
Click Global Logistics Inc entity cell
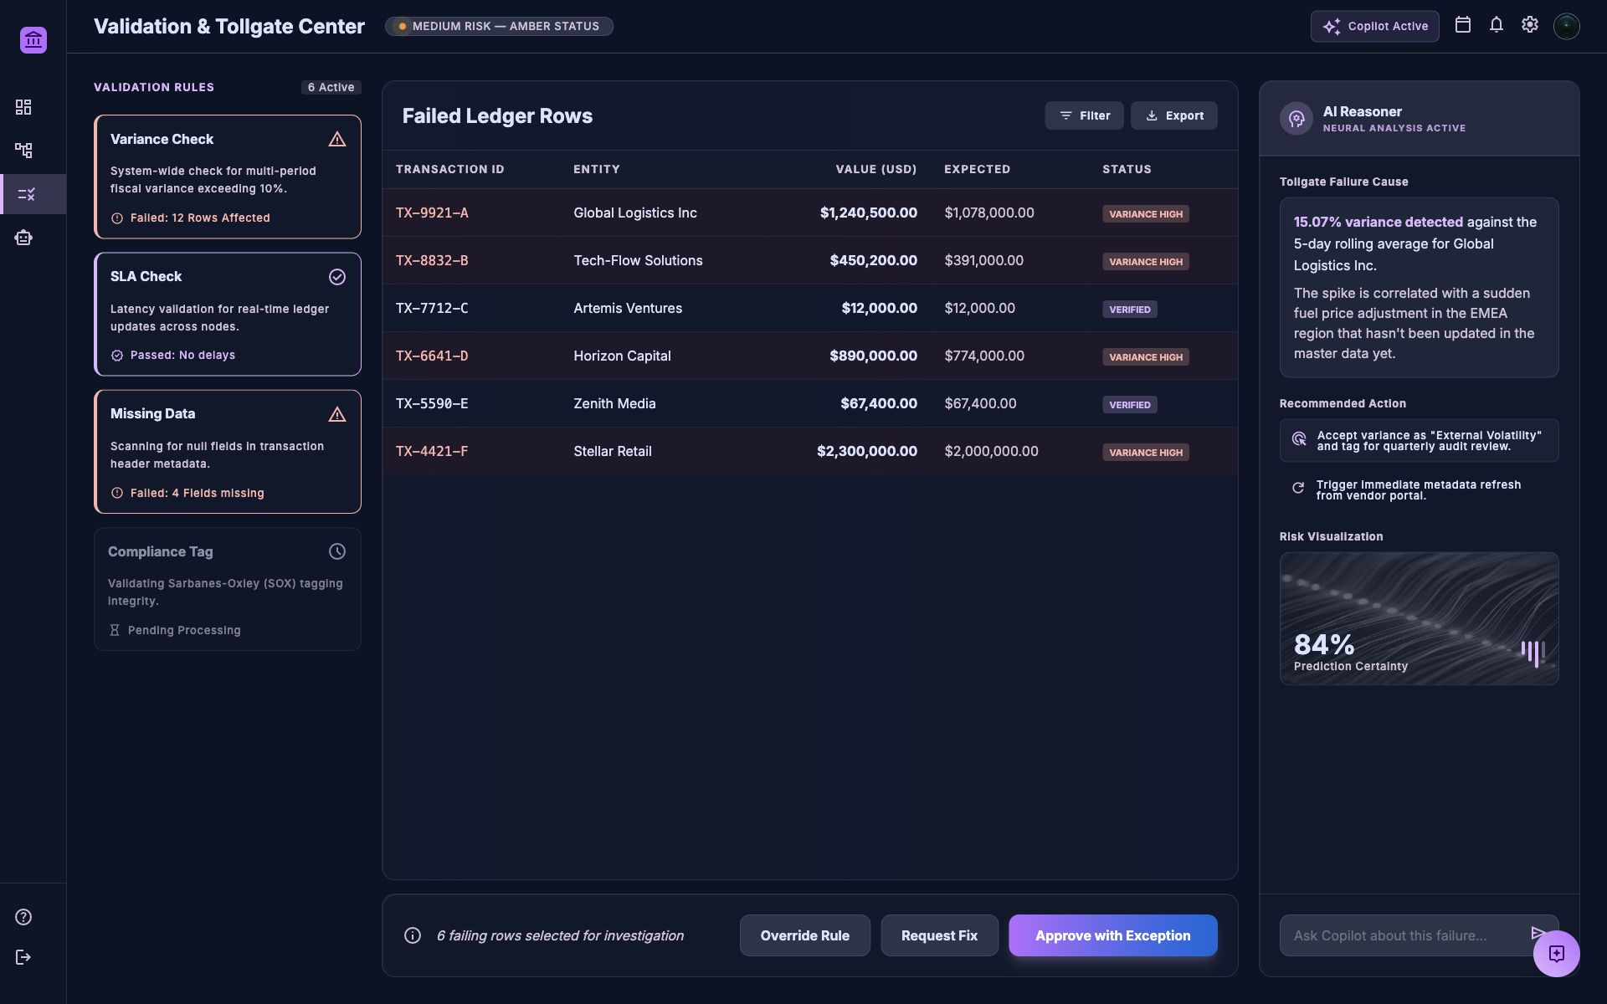[635, 213]
